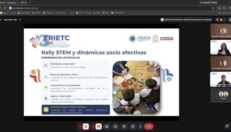Screen dimensions: 231x132
Task: Open the '8 más' participants tile
Action: point(221,95)
